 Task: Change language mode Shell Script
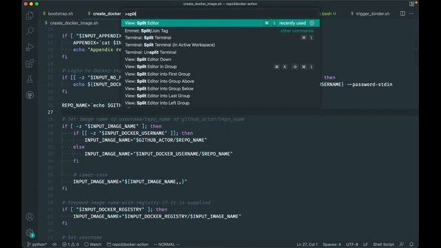383,245
